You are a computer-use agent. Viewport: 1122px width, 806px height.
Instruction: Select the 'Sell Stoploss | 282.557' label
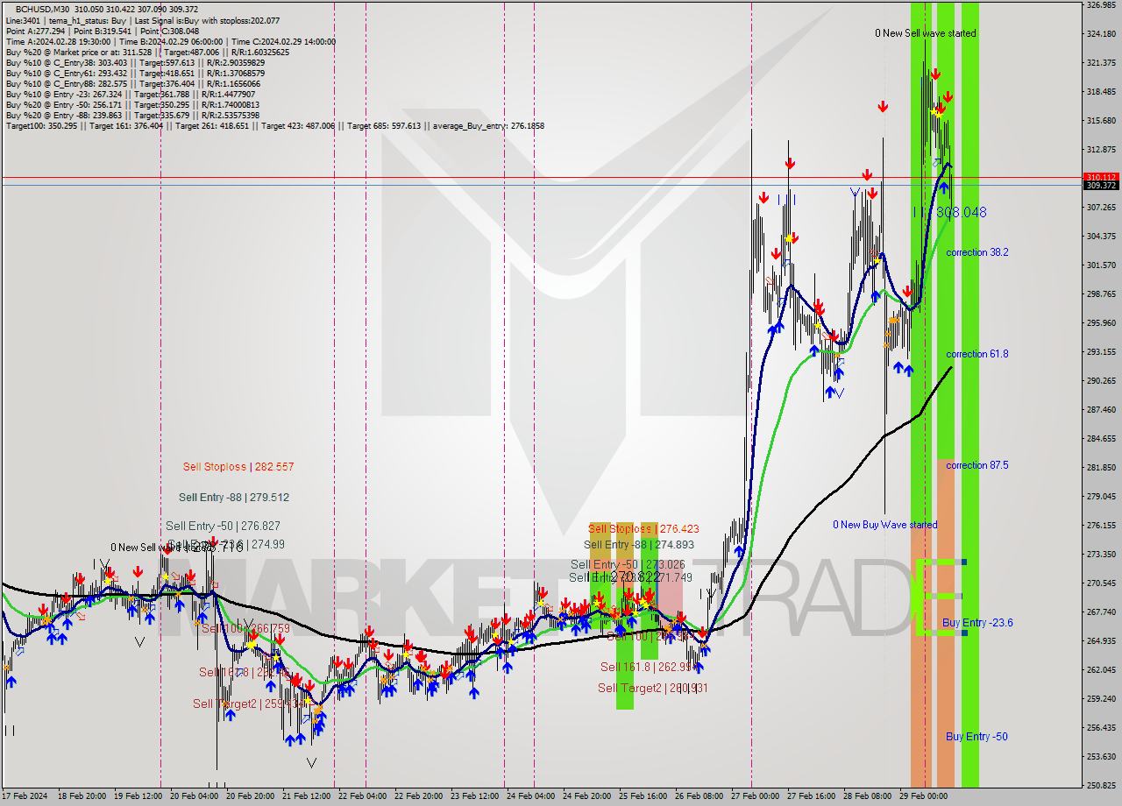[x=238, y=467]
